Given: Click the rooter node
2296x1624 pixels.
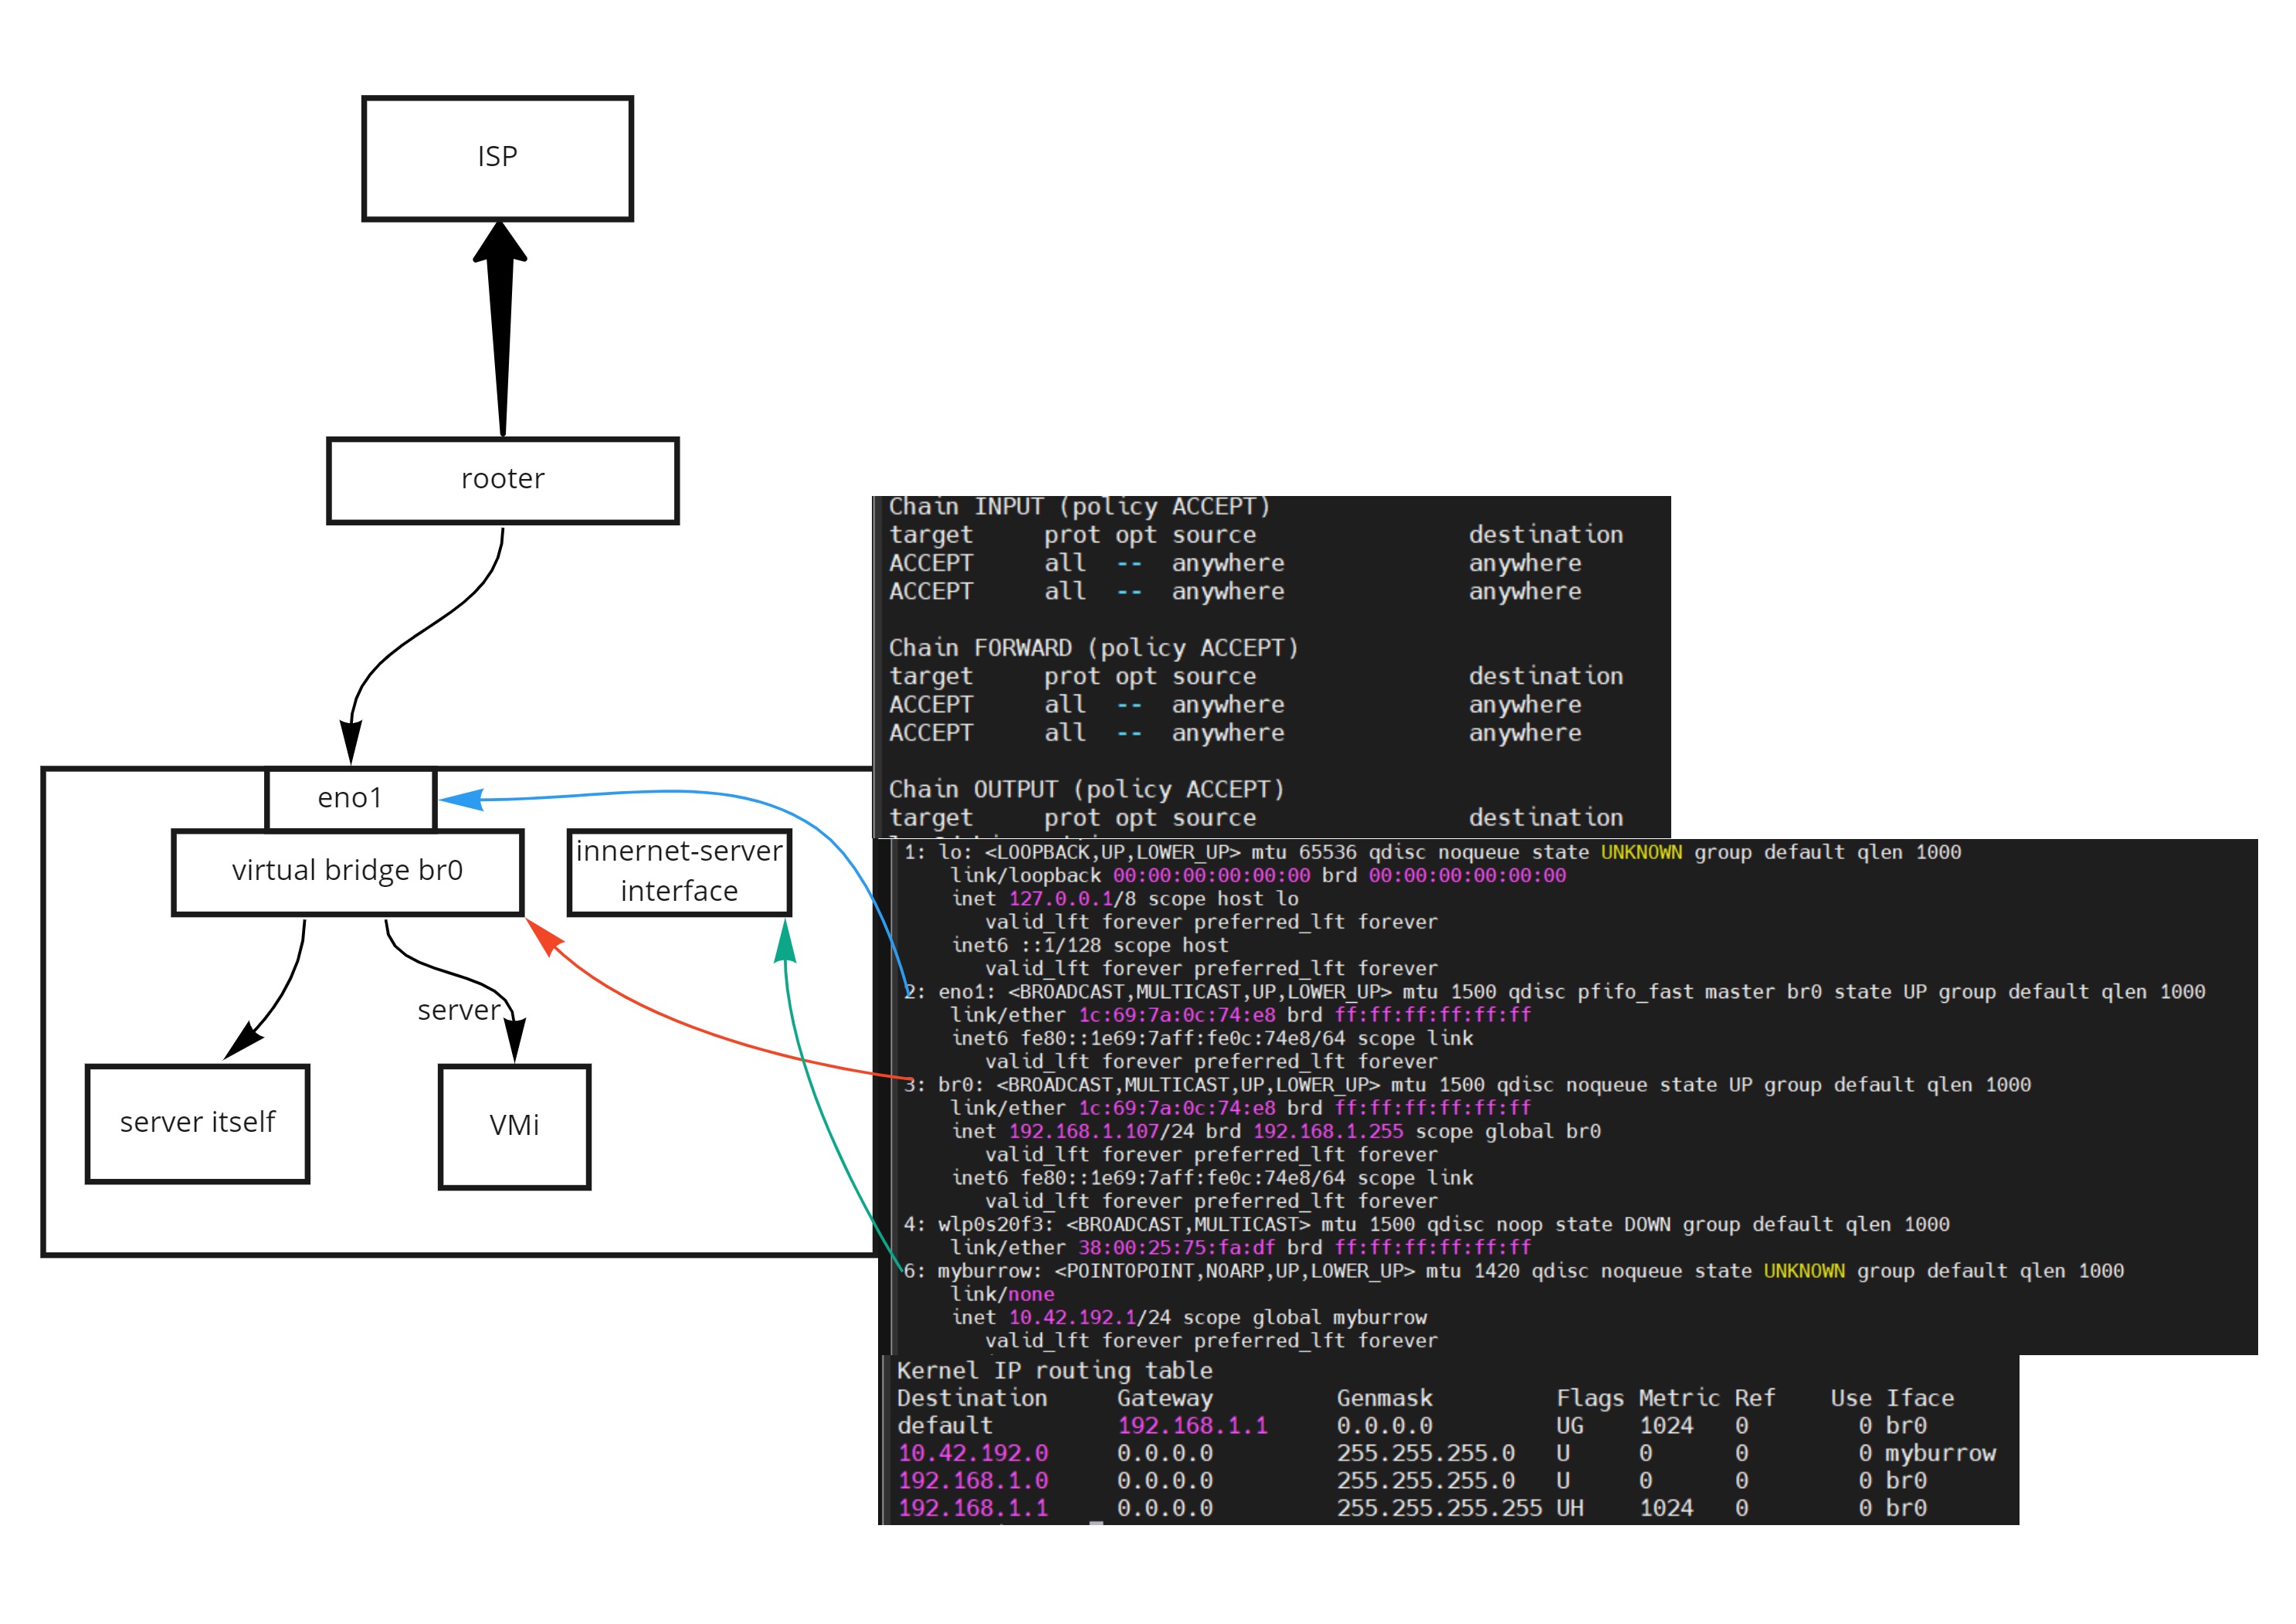Looking at the screenshot, I should 502,481.
